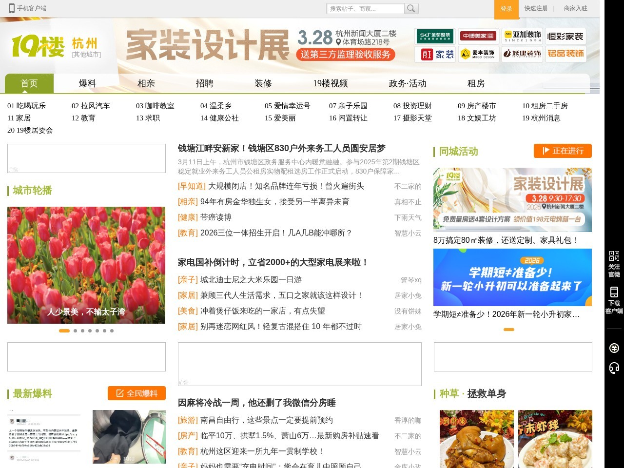Open the 爆料 navigation tab
Viewport: 624px width, 468px height.
[88, 83]
